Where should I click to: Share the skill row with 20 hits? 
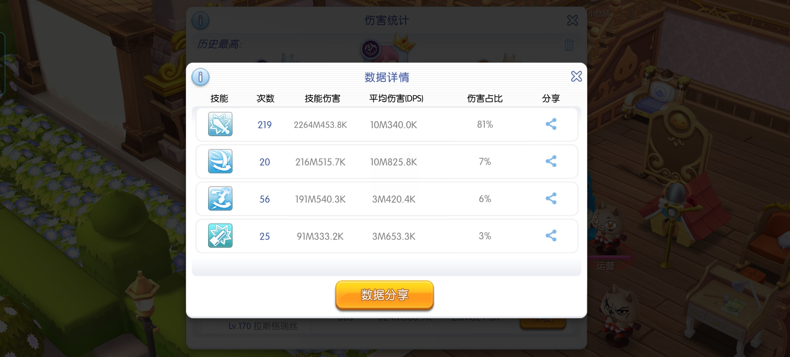tap(551, 161)
